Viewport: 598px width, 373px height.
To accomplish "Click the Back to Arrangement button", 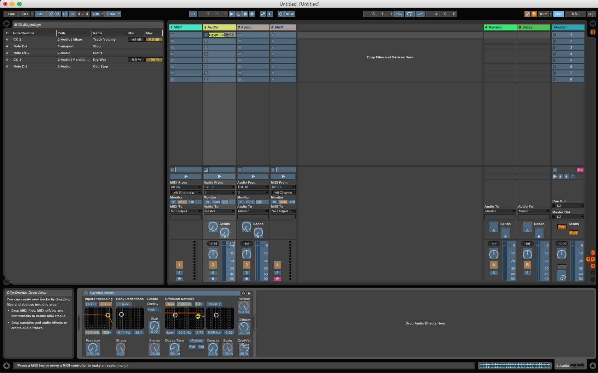I will 270,14.
